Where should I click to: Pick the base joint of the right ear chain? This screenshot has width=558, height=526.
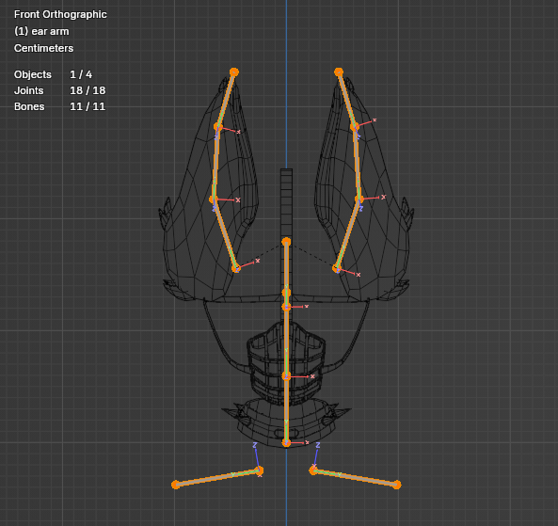(x=337, y=268)
